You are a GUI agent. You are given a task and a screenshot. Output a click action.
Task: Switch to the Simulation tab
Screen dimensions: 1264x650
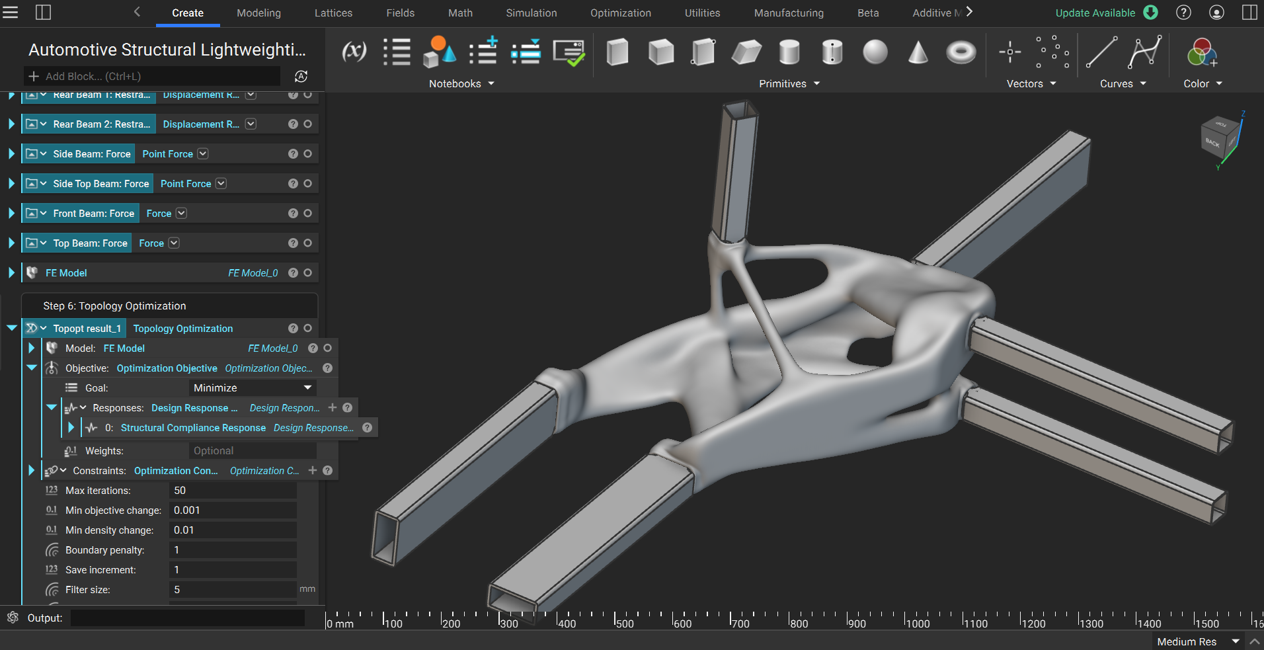pos(532,13)
